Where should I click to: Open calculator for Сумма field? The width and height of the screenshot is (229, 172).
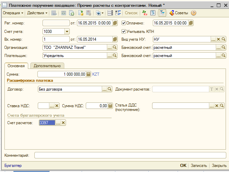(x=88, y=74)
